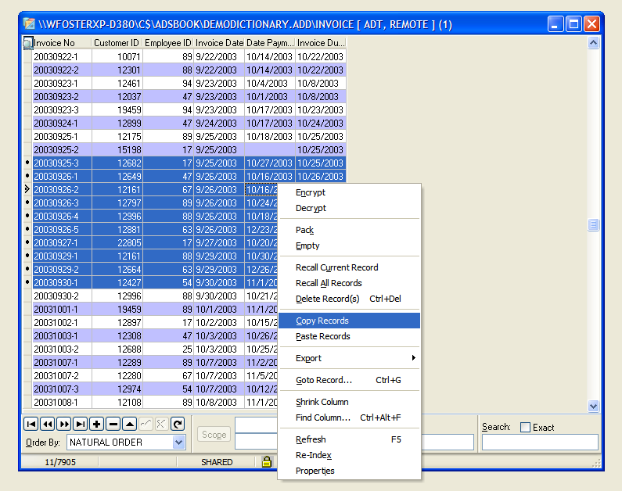The image size is (622, 491).
Task: Click the row marker for invoice 20030927-1
Action: tap(27, 242)
